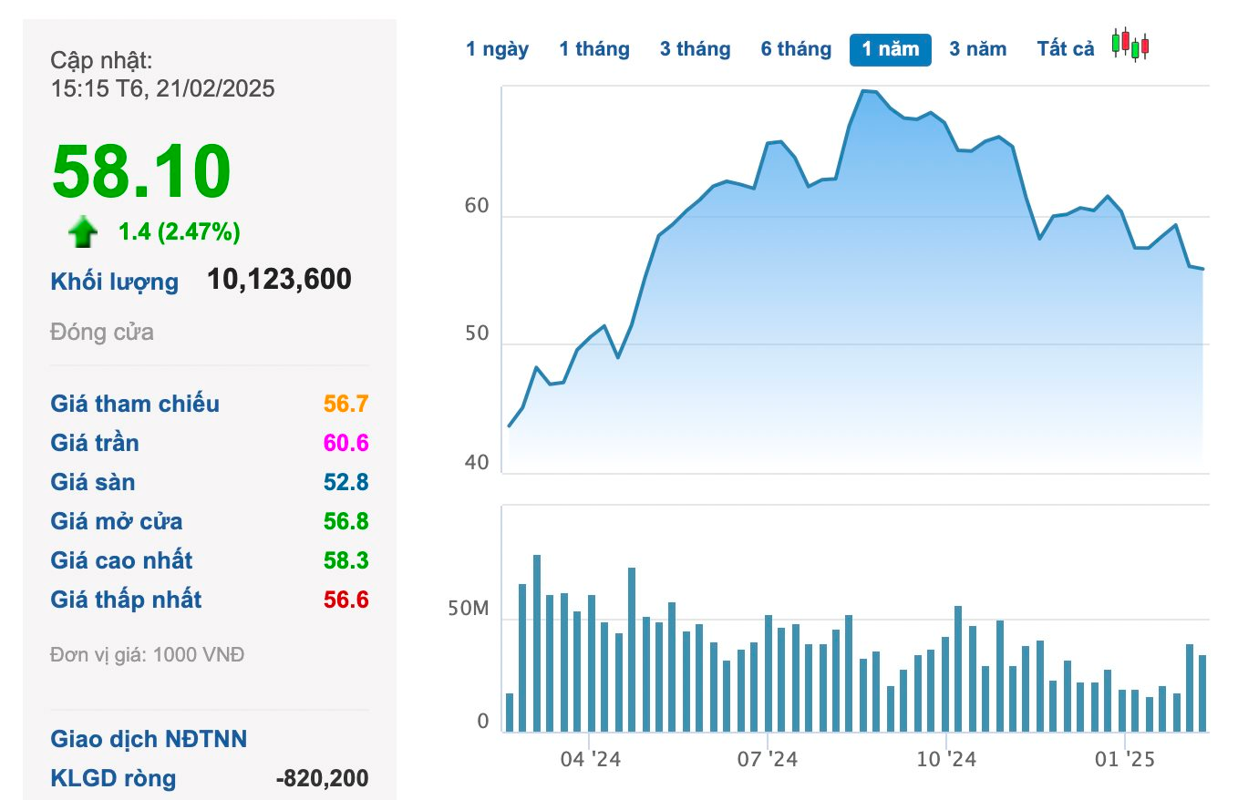The height and width of the screenshot is (800, 1238).
Task: Click the tallest volume bar
Action: click(537, 643)
